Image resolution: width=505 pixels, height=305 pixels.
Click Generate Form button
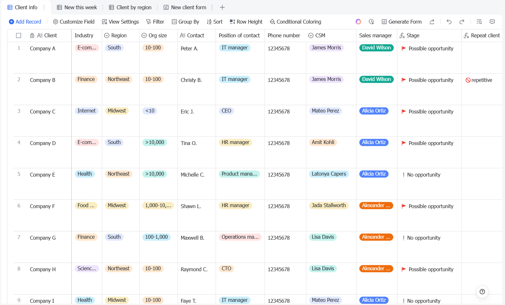click(x=402, y=22)
